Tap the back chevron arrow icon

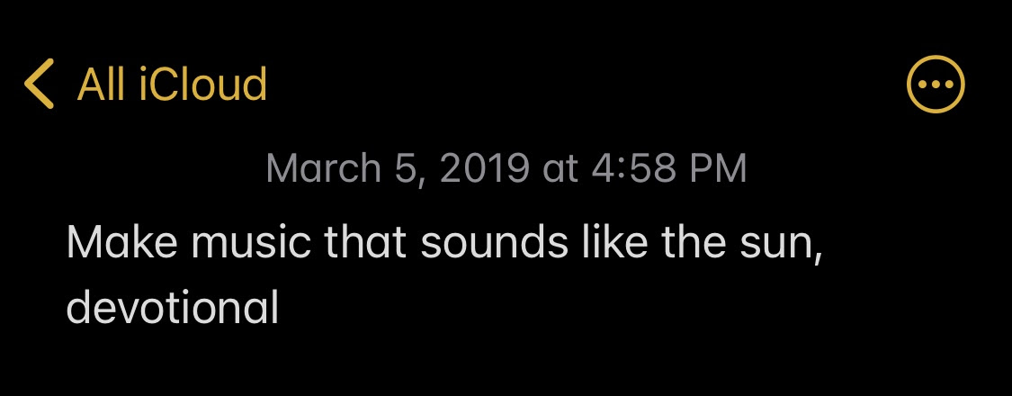pyautogui.click(x=39, y=84)
